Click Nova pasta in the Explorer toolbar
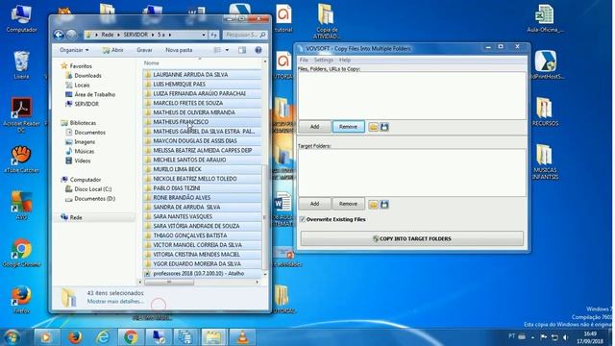This screenshot has height=346, width=615. [x=179, y=50]
